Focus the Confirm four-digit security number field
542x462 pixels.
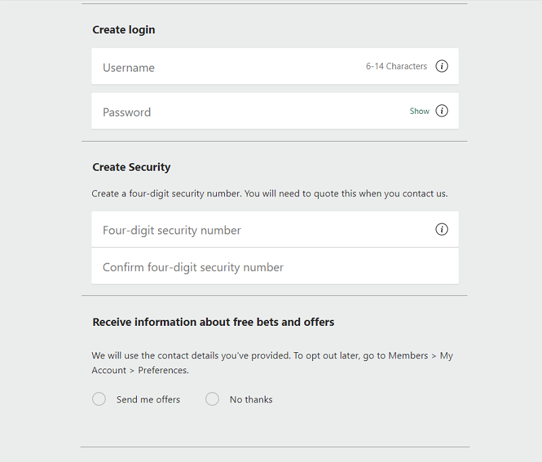pyautogui.click(x=275, y=266)
